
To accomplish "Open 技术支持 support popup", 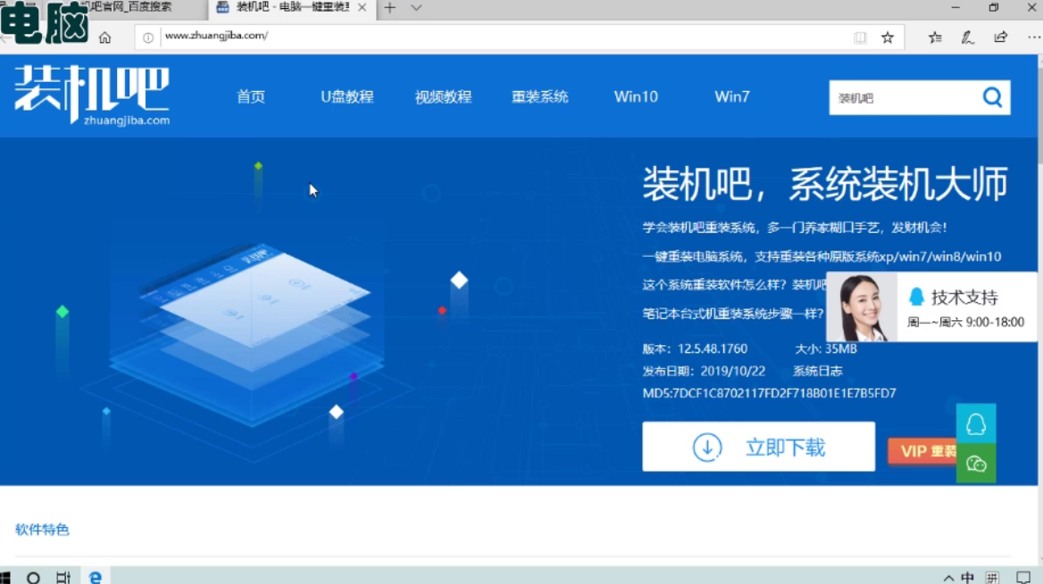I will (x=931, y=307).
